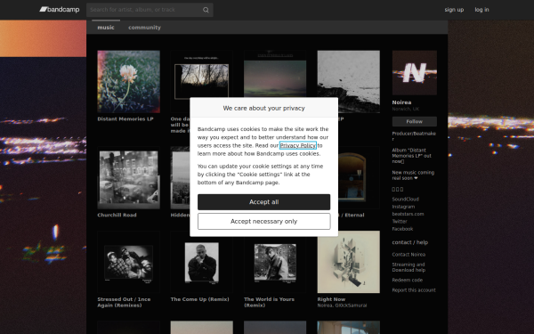Click the contact / help heading

tap(409, 242)
